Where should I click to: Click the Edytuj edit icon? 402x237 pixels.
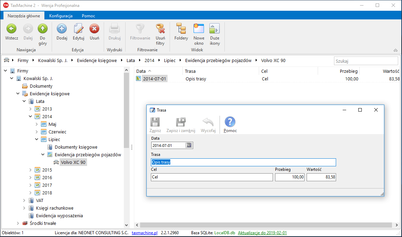(x=78, y=29)
